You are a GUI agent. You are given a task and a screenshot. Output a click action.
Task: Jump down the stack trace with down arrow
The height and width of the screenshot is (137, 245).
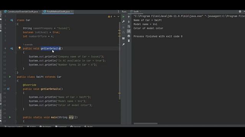pos(129,22)
